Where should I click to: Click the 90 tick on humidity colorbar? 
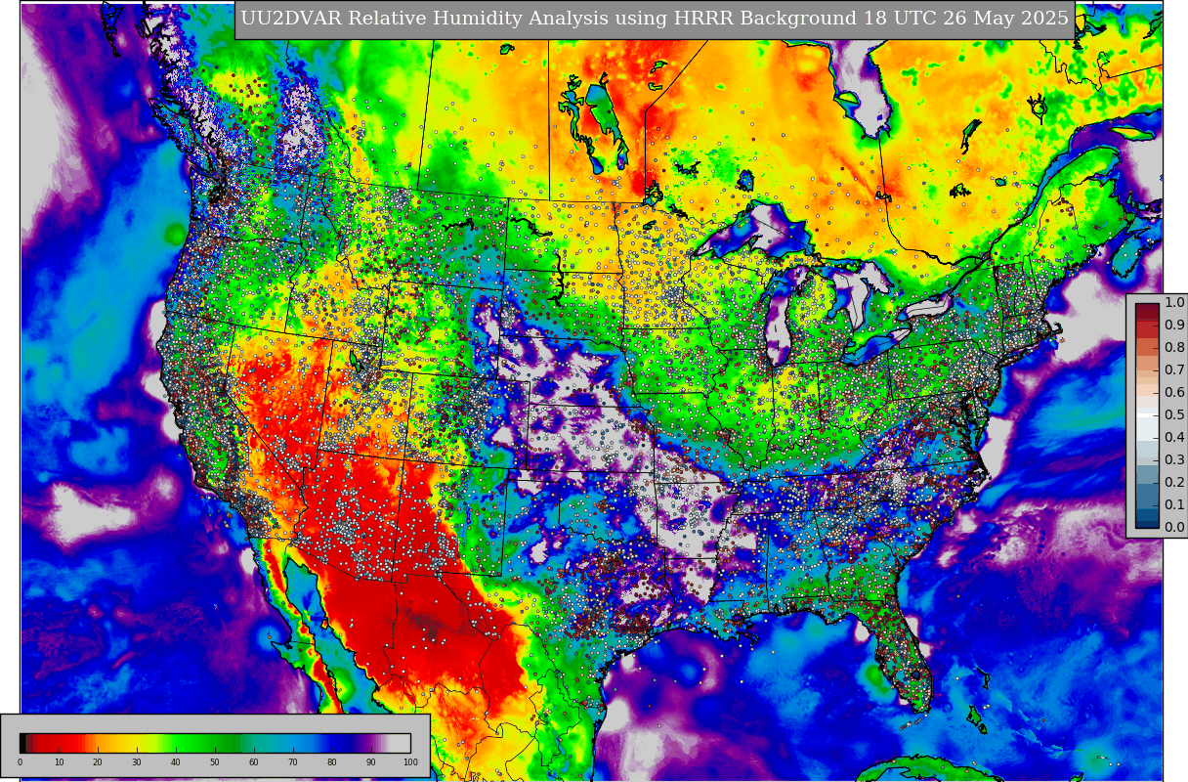pyautogui.click(x=371, y=762)
